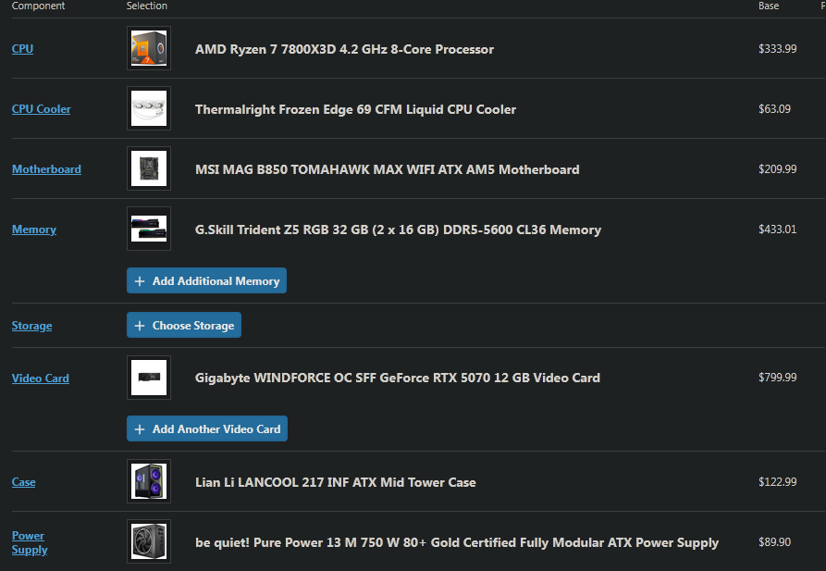Open the Power Supply component link
The image size is (826, 571).
click(30, 542)
